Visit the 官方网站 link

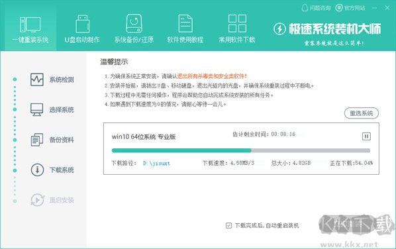coord(354,8)
